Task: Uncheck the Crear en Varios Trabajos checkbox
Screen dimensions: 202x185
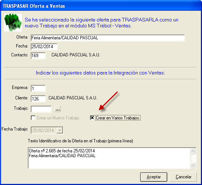Action: click(92, 118)
